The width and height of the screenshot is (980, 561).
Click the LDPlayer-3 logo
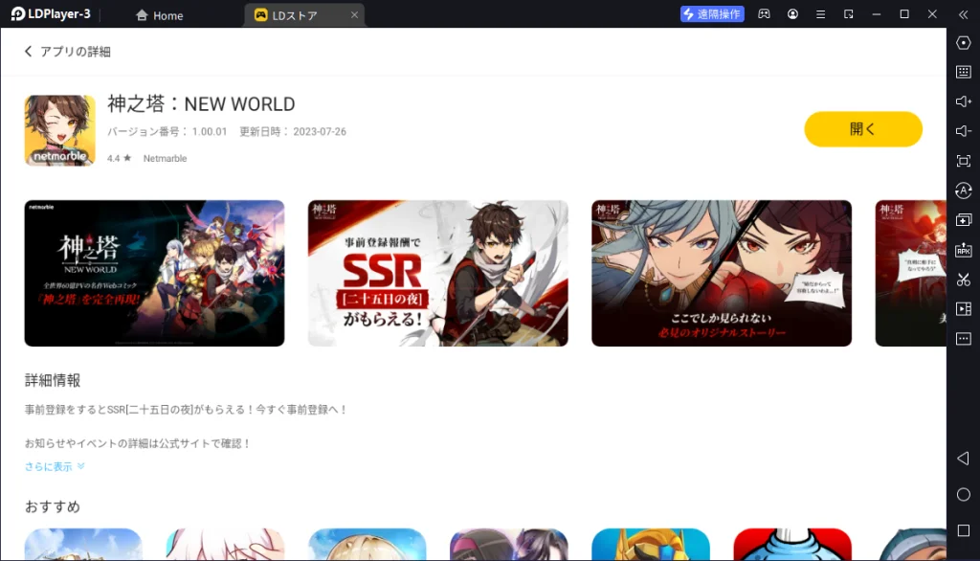[52, 13]
